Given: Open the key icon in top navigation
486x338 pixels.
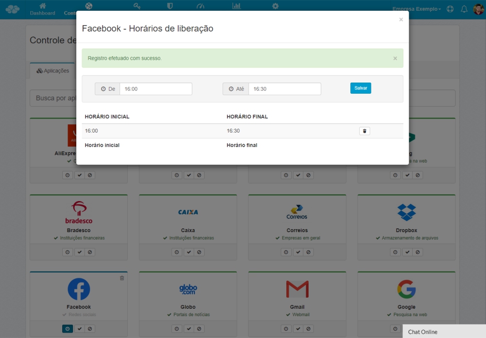Looking at the screenshot, I should pyautogui.click(x=137, y=6).
